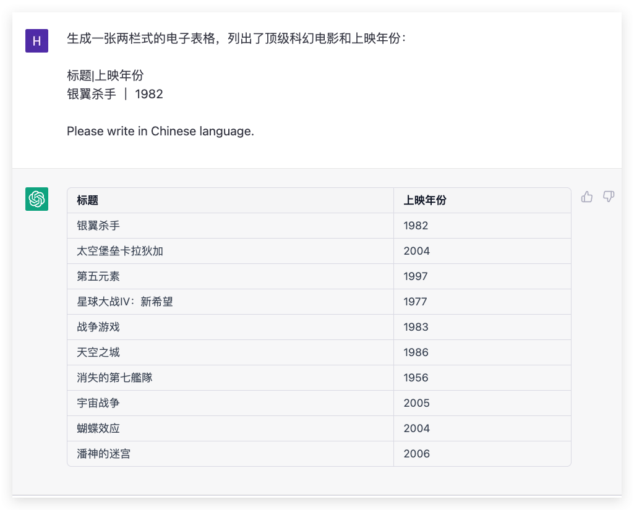Click 'Please write in Chinese language.' text
Screen dimensions: 634x510
(x=161, y=131)
